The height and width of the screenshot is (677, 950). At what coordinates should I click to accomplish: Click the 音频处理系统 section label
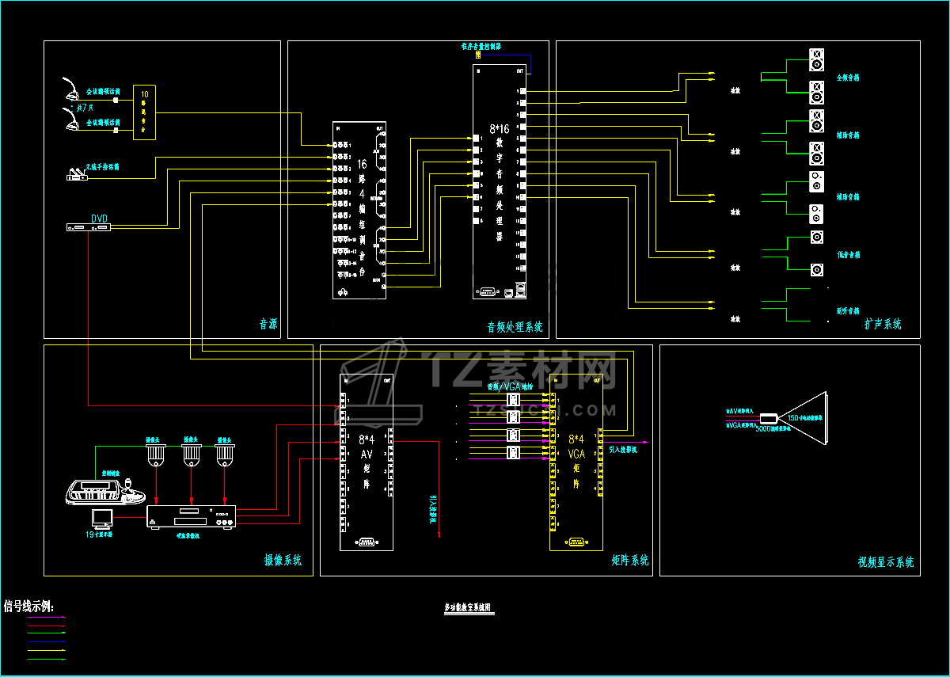click(x=515, y=327)
